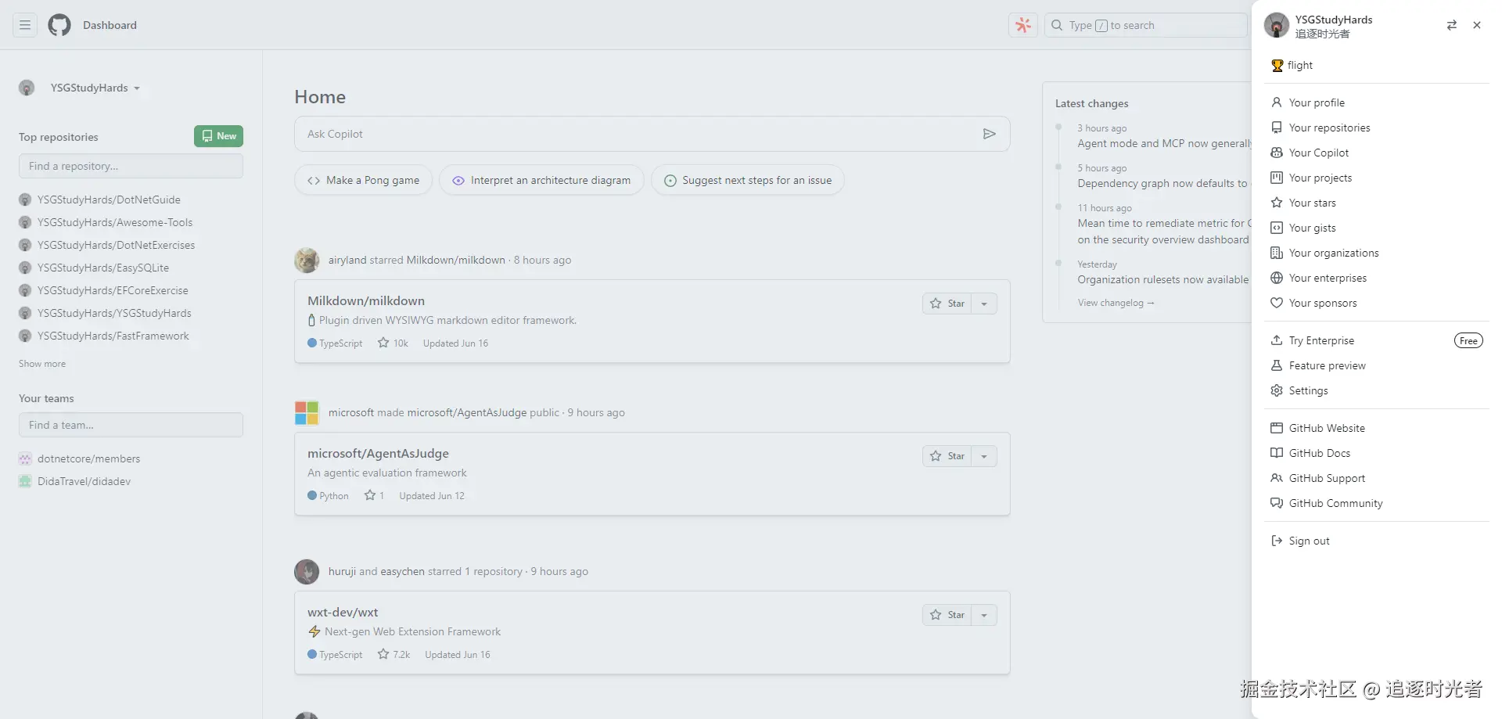Open GitHub Website link in menu
This screenshot has width=1502, height=719.
1377,428
